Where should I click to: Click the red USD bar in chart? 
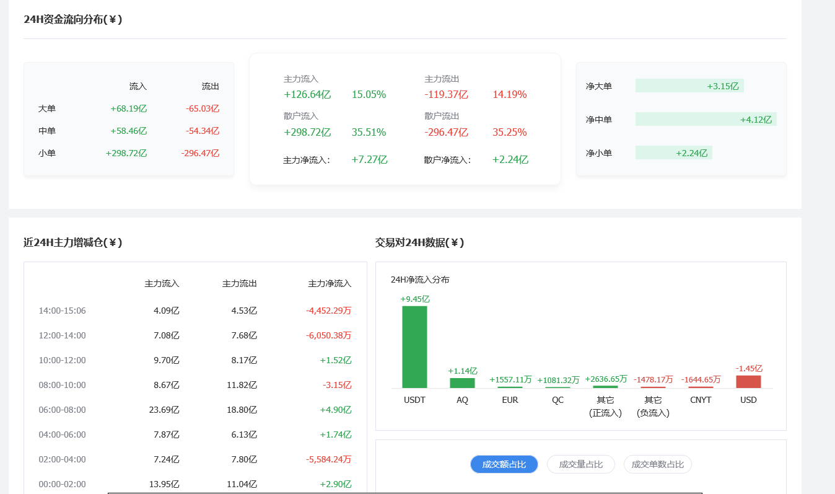click(x=748, y=382)
